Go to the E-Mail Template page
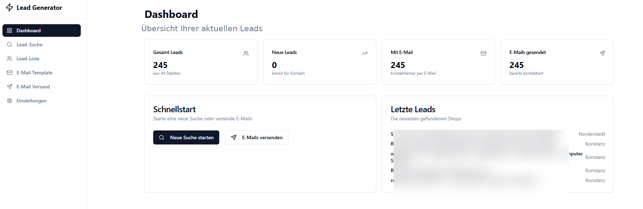Image resolution: width=643 pixels, height=209 pixels. tap(41, 73)
